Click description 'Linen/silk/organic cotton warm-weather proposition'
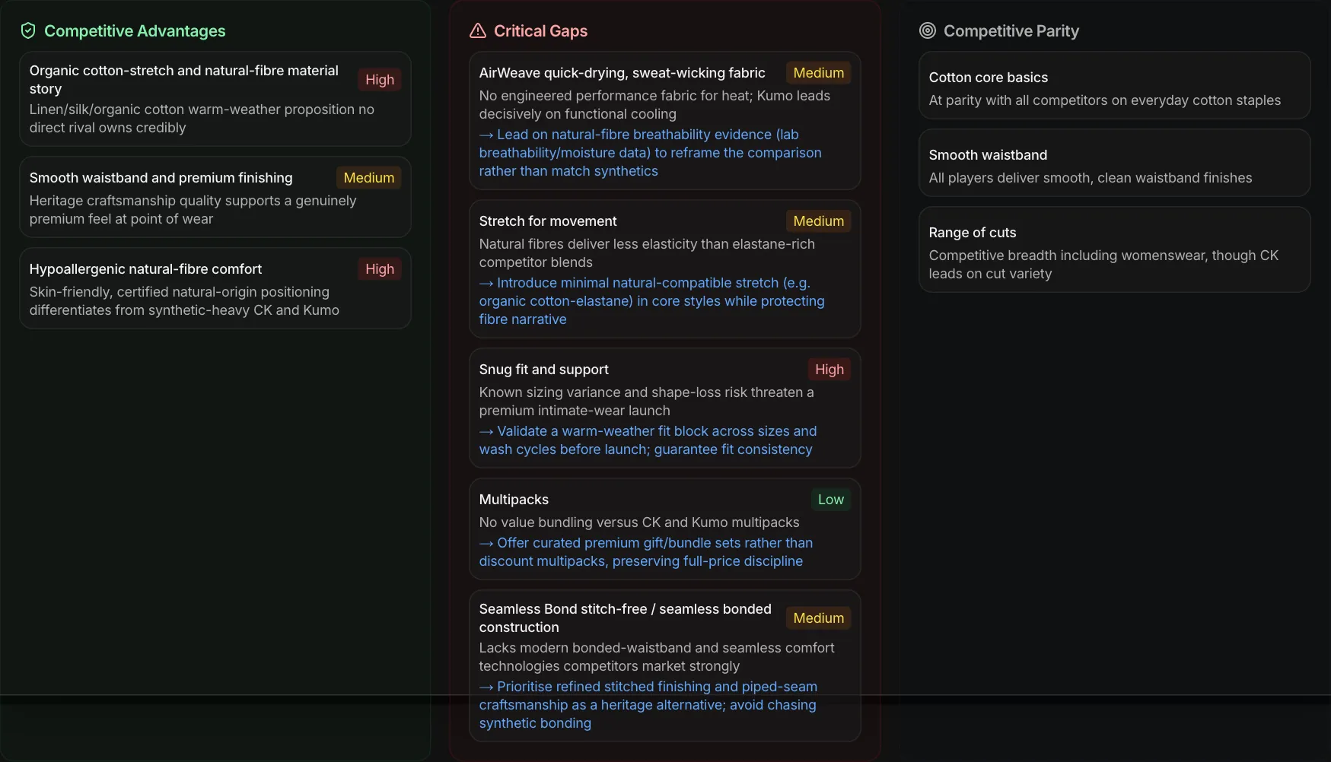This screenshot has width=1331, height=762. (202, 119)
